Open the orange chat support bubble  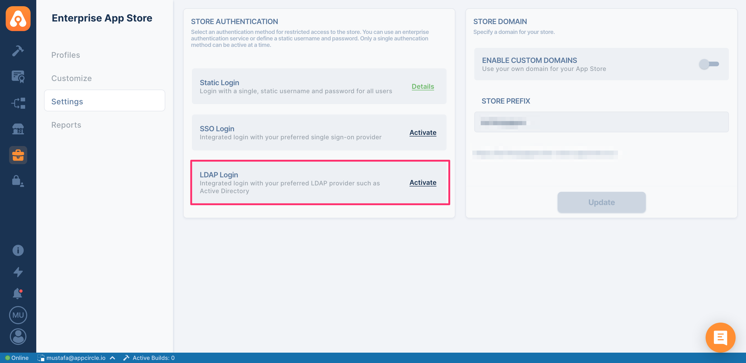pyautogui.click(x=720, y=337)
